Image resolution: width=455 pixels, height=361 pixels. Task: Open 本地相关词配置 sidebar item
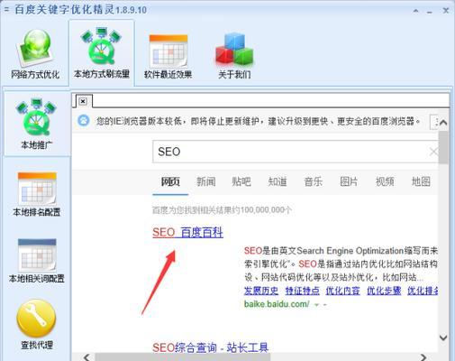(37, 261)
